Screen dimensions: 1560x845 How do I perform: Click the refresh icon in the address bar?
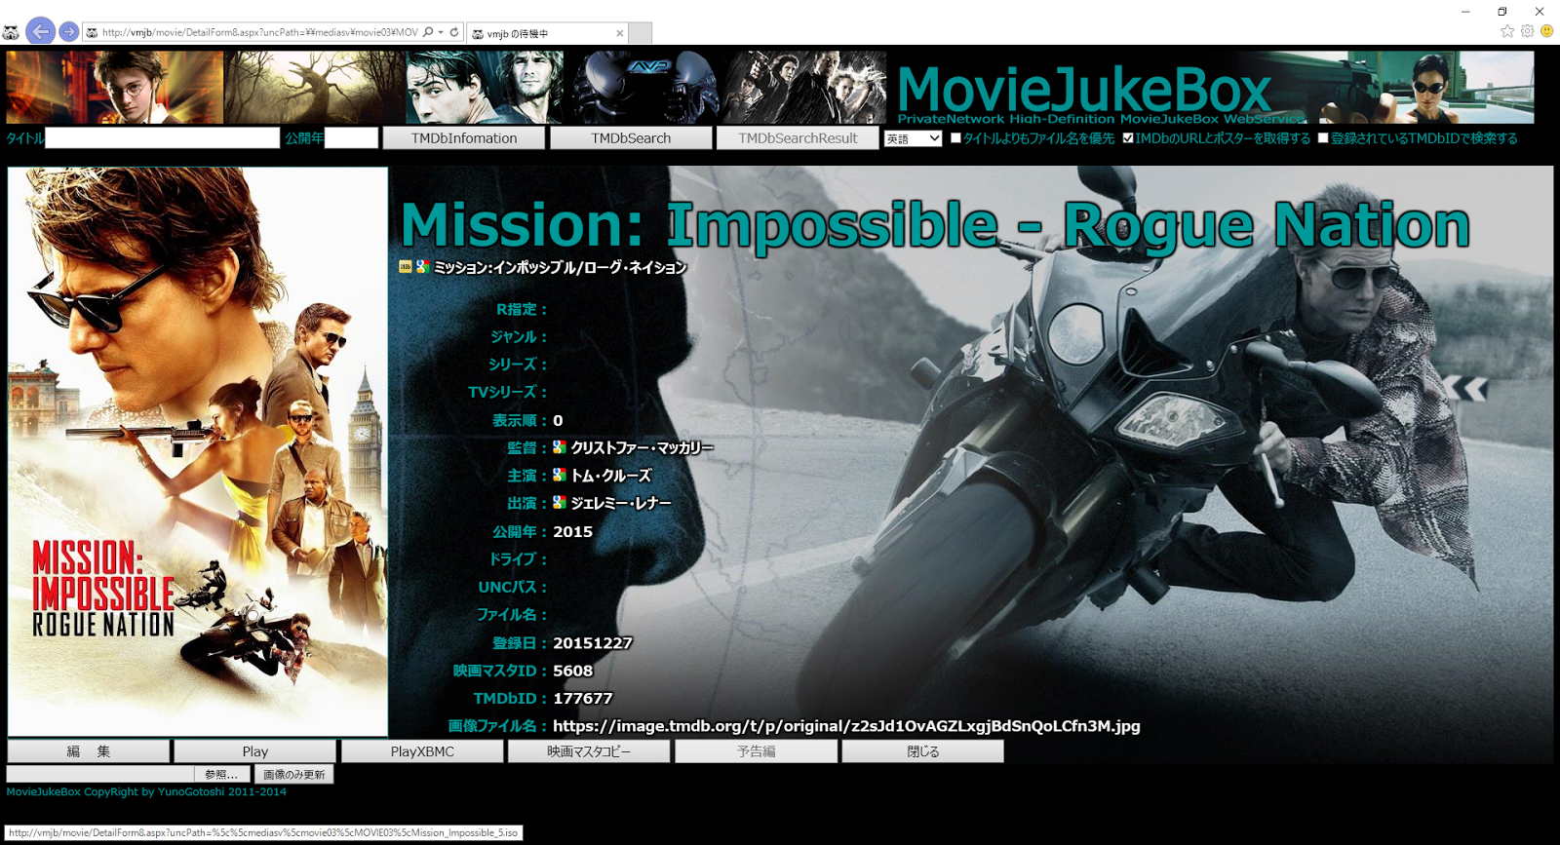(454, 32)
